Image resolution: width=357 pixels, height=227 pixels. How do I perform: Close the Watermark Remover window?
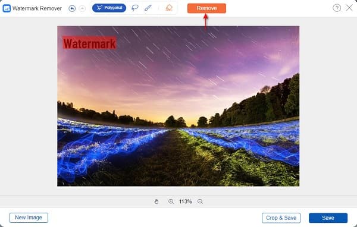349,8
